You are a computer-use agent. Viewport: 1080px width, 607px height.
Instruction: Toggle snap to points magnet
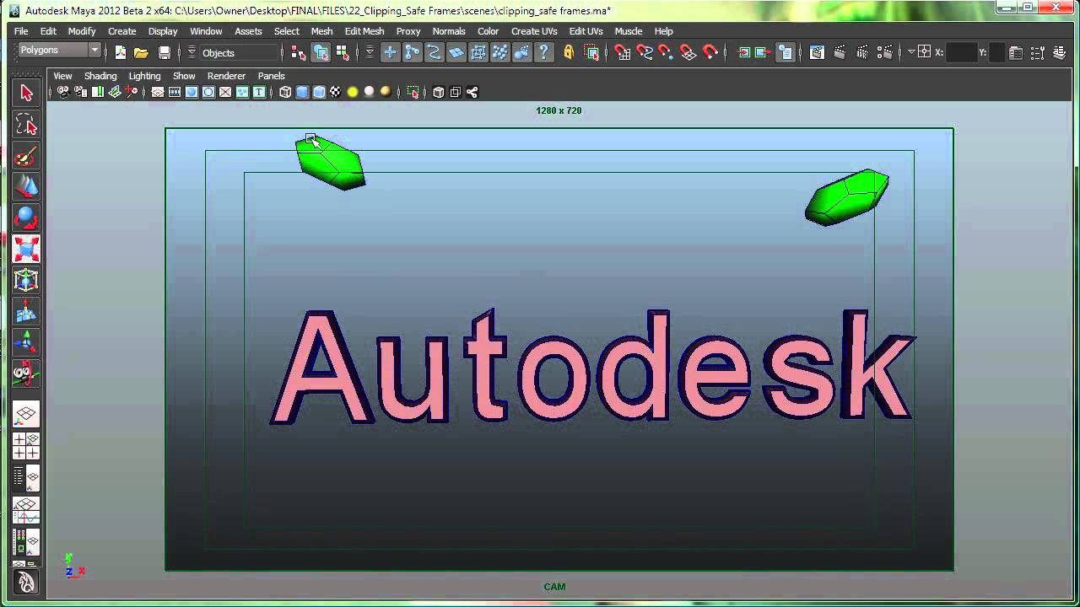tap(667, 52)
